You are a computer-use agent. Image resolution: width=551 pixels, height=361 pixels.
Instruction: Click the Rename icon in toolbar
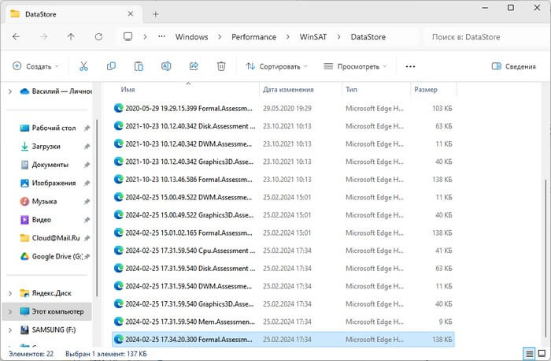coord(166,67)
